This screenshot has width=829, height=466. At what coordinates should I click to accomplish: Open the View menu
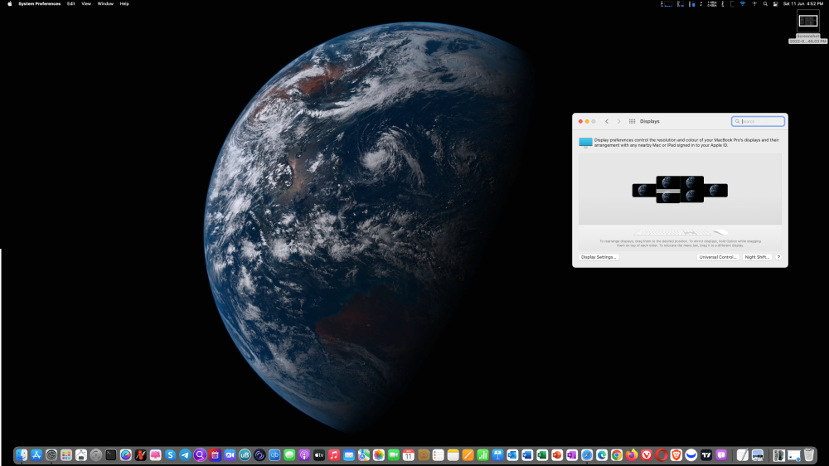coord(86,3)
